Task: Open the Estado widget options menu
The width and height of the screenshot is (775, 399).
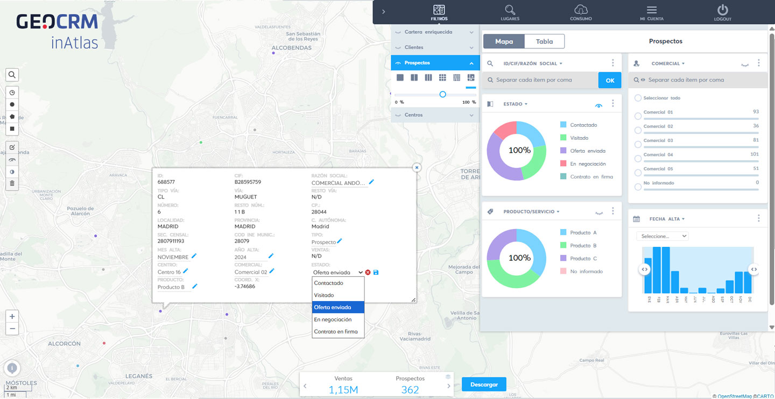Action: coord(612,104)
